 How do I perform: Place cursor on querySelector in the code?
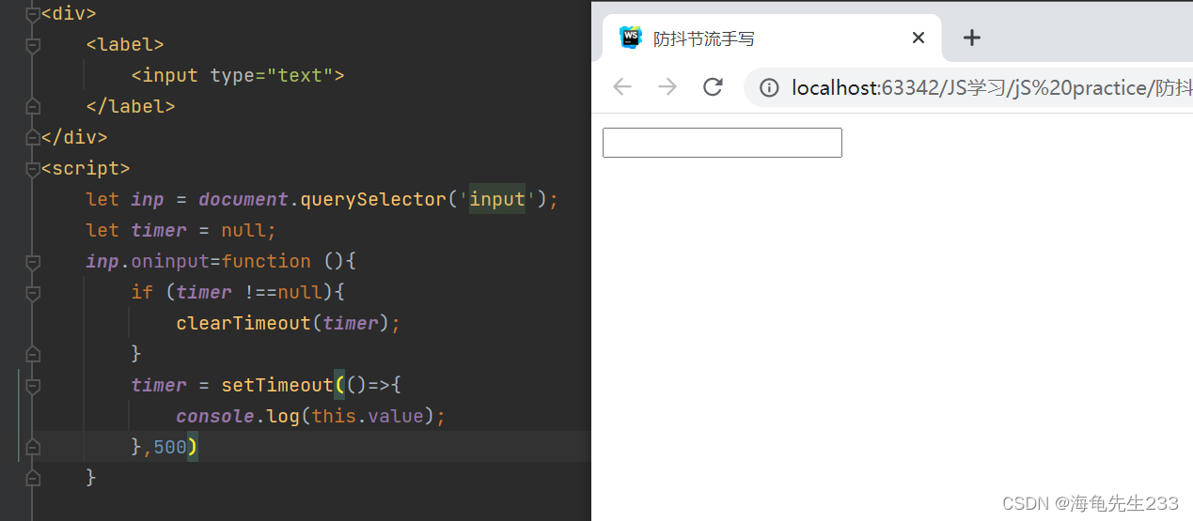pyautogui.click(x=373, y=199)
